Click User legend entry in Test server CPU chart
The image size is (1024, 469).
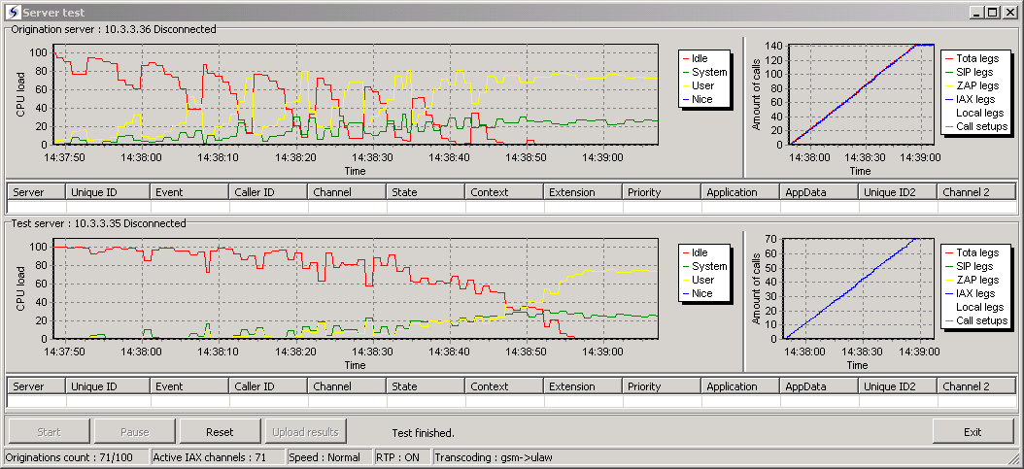click(x=699, y=280)
